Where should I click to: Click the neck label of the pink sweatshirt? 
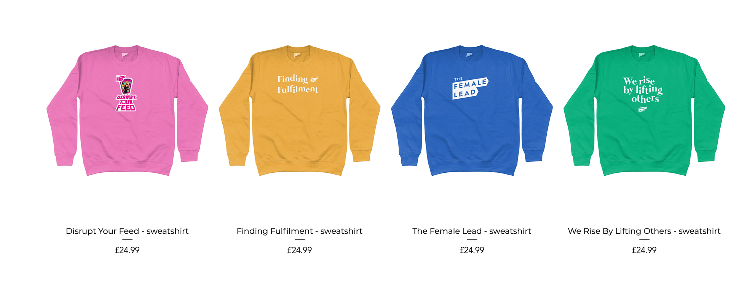pos(125,55)
